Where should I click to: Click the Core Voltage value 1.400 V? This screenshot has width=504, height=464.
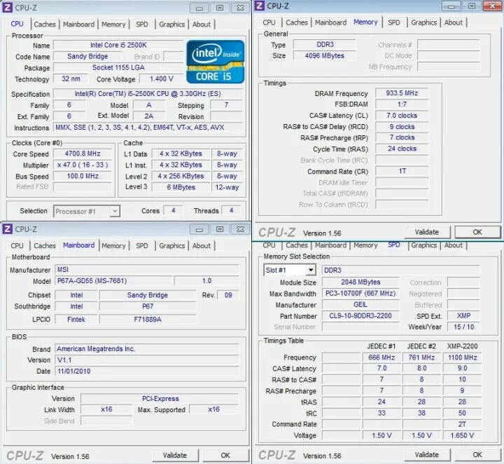point(162,79)
